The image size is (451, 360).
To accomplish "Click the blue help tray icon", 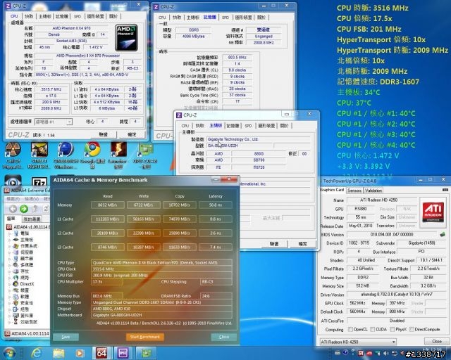I will tap(345, 352).
